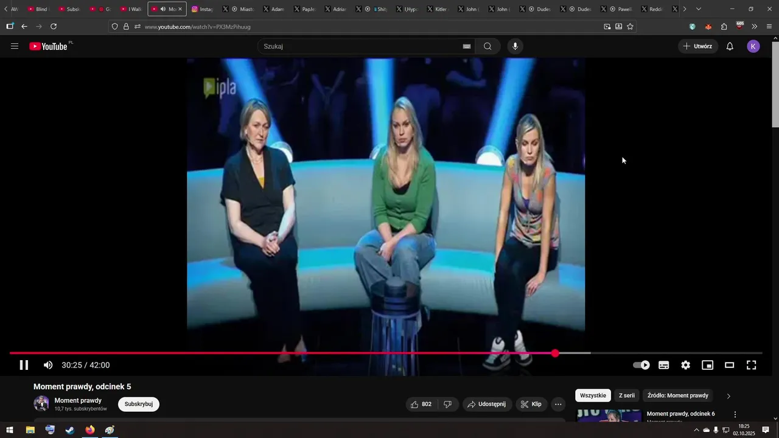This screenshot has height=438, width=779.
Task: Subscribe via the Subskrybuj button
Action: (139, 404)
